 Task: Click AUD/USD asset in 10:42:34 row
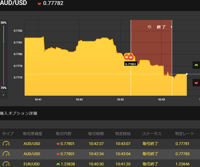click(x=32, y=154)
